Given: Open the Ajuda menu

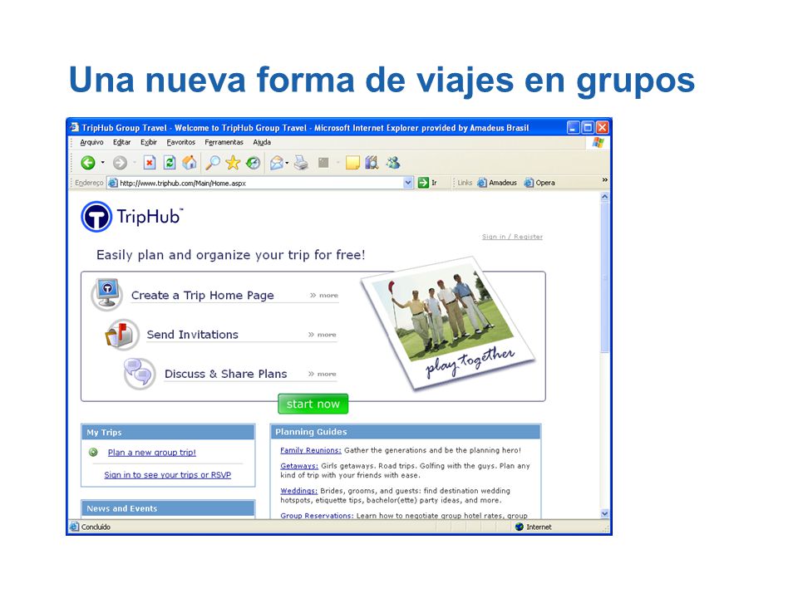Looking at the screenshot, I should pyautogui.click(x=262, y=142).
